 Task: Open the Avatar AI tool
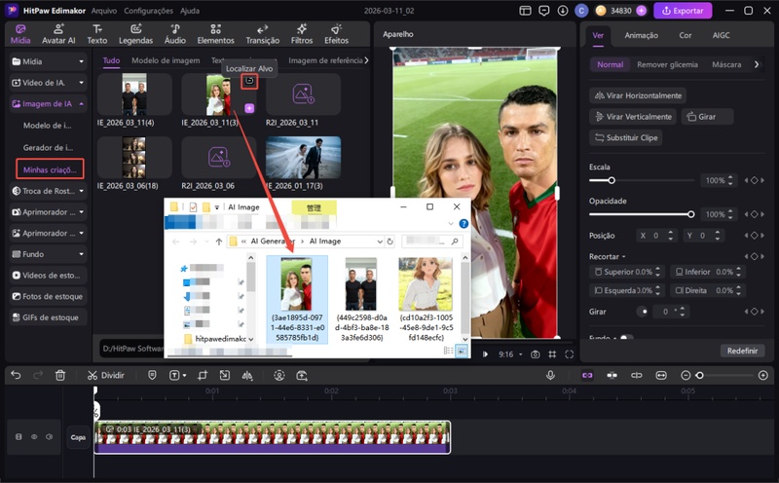[58, 34]
